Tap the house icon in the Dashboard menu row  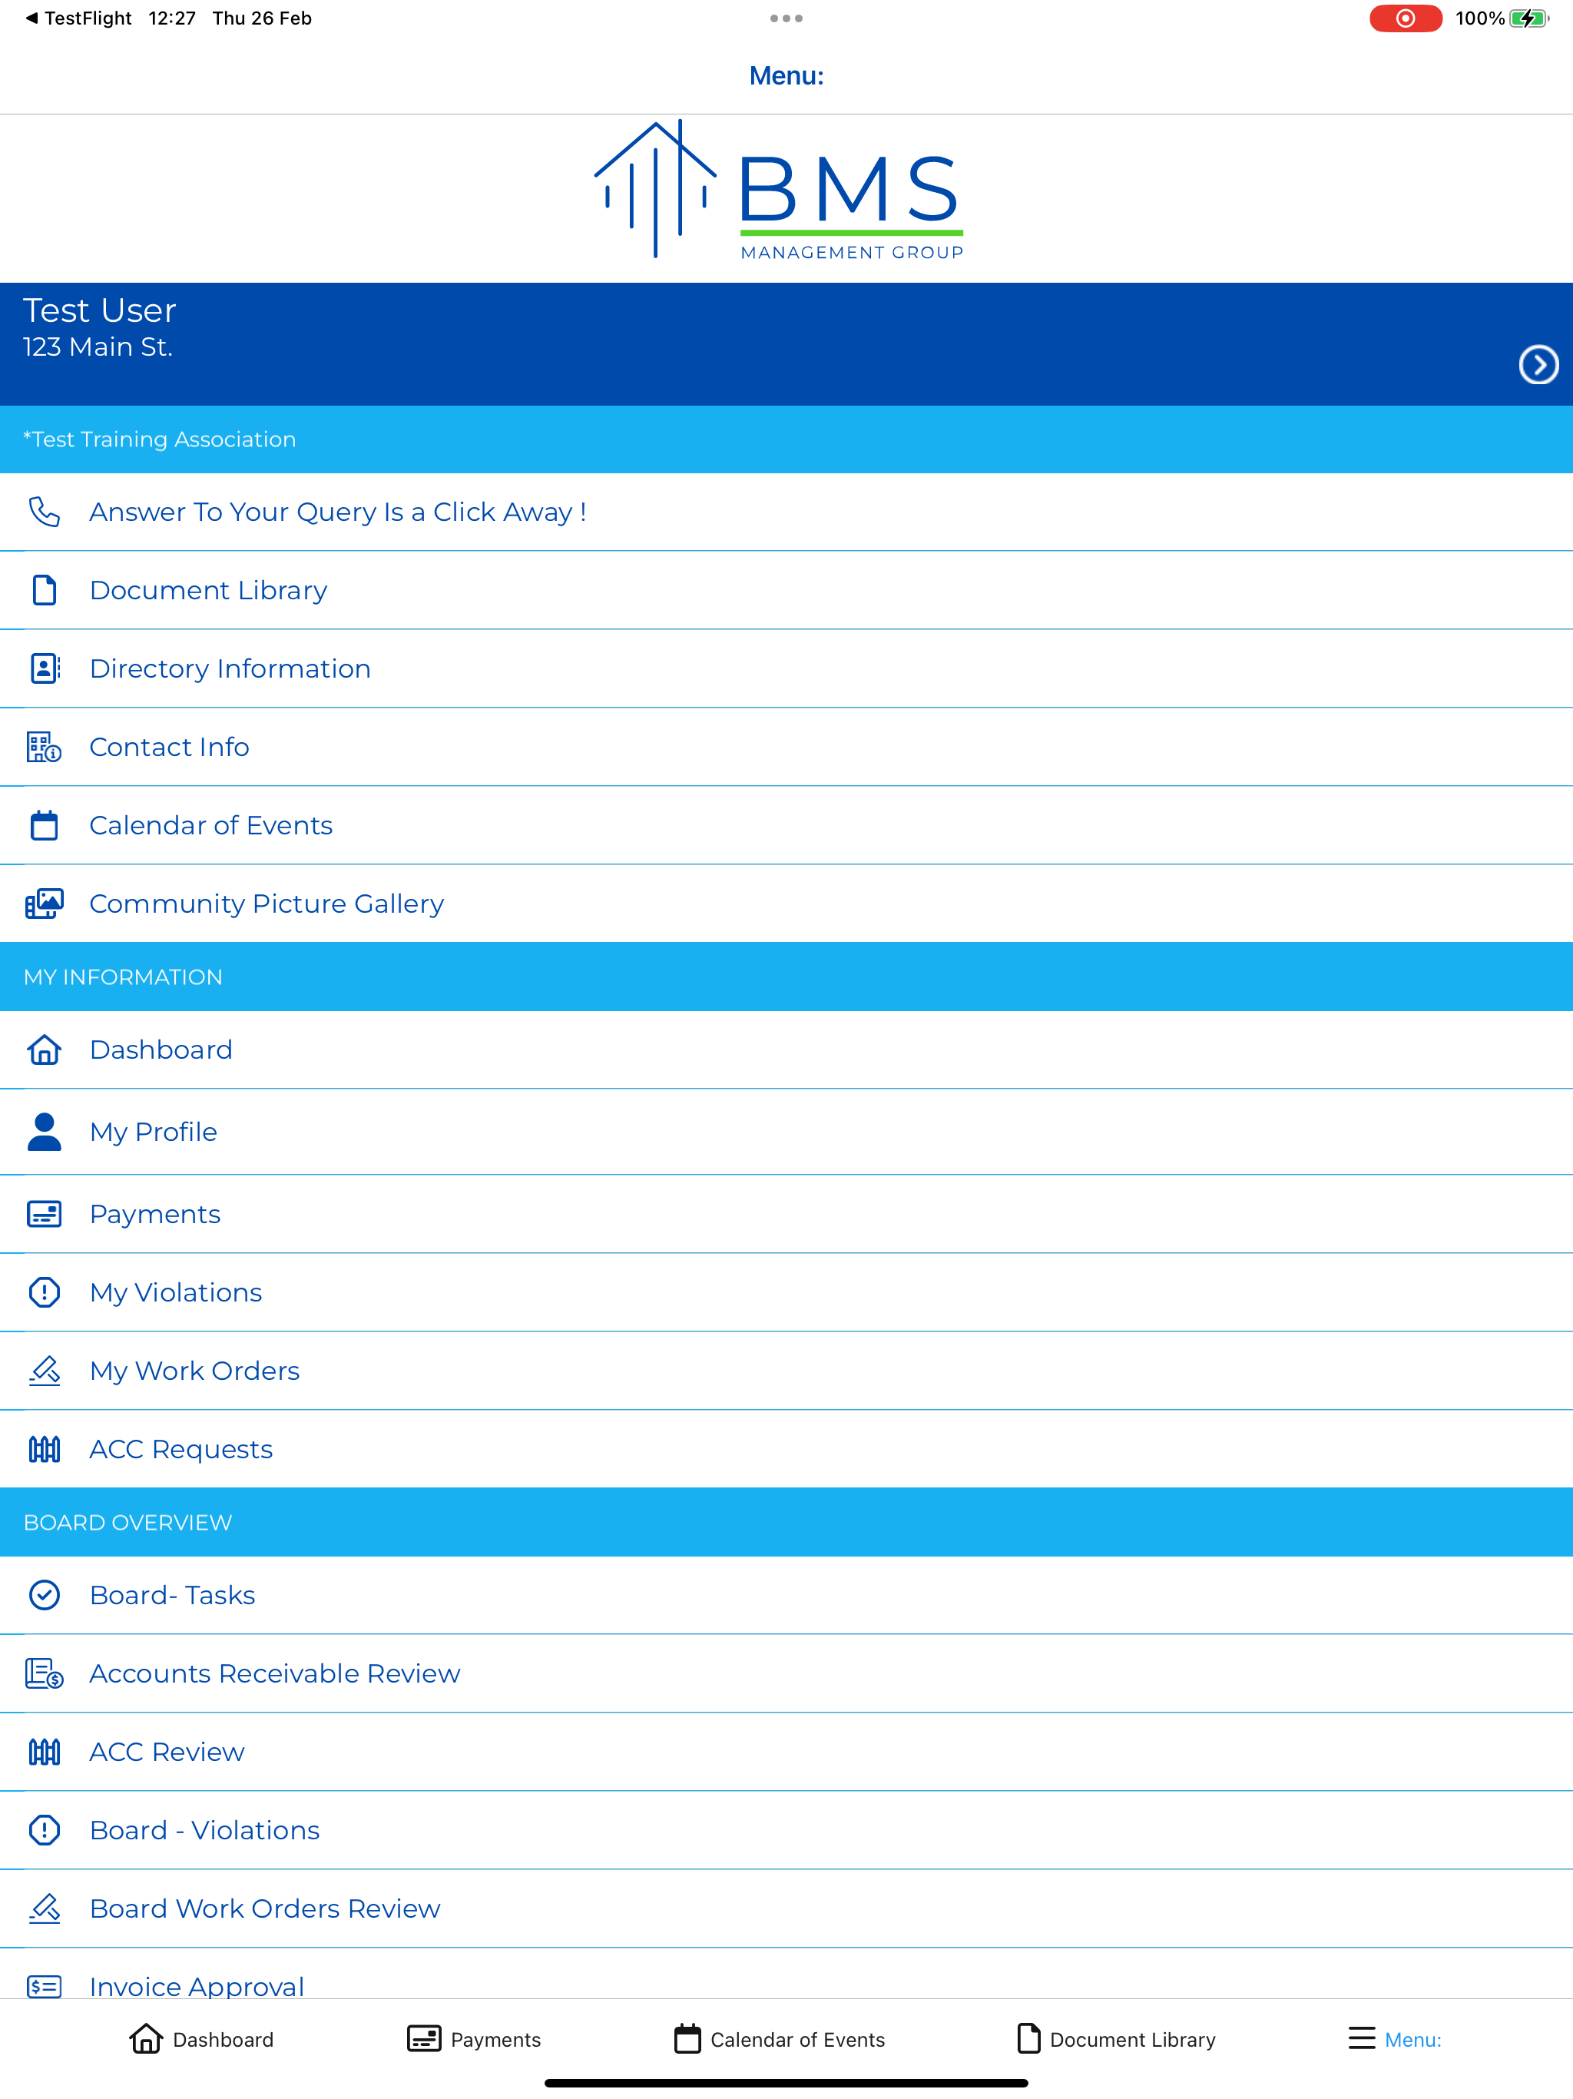[44, 1049]
